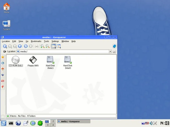Click the sidebar configuration button at bottom-left
Image resolution: width=170 pixels, height=127 pixels.
(3, 117)
